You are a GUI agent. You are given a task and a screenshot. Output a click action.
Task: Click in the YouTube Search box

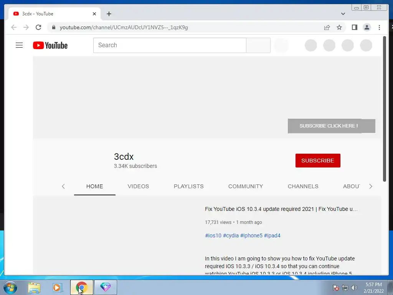coord(170,45)
